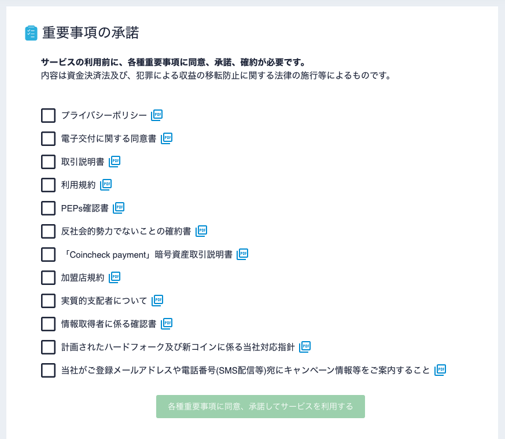Open the 反社会的勢力でないことの確約書 PDF icon

pyautogui.click(x=201, y=231)
